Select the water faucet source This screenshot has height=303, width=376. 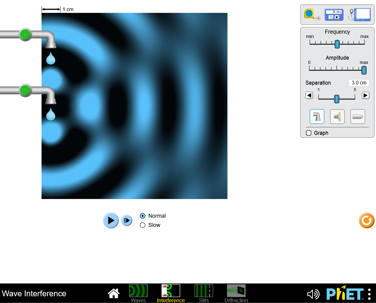pyautogui.click(x=317, y=116)
